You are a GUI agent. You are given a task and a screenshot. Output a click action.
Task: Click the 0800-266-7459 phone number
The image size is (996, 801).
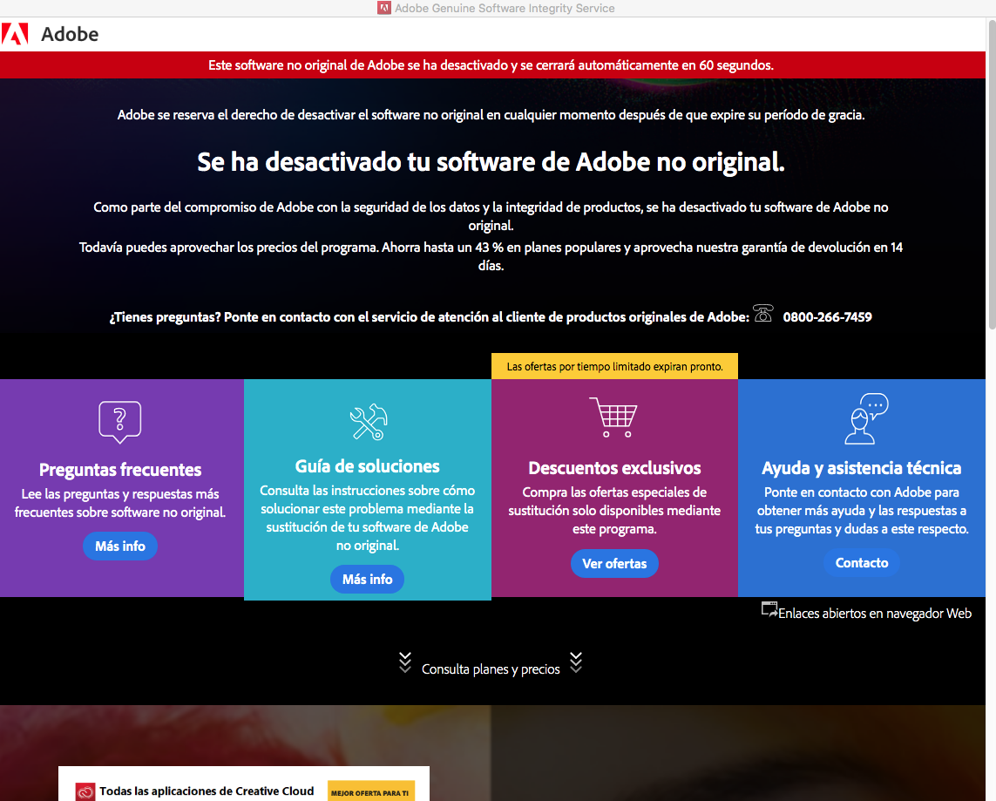click(x=827, y=317)
